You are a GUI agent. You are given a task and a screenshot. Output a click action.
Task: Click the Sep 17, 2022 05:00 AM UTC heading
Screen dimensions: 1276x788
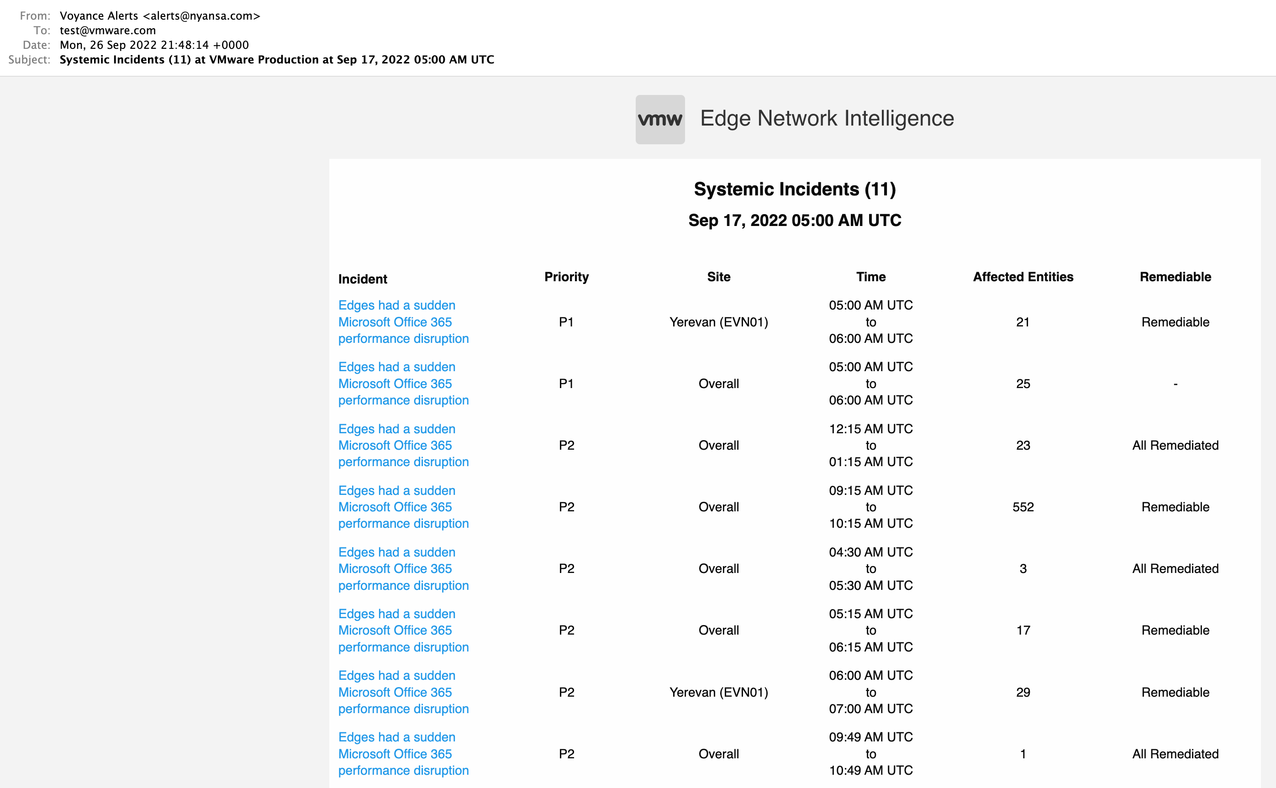pyautogui.click(x=795, y=221)
